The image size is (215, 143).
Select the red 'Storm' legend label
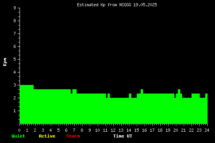(73, 136)
